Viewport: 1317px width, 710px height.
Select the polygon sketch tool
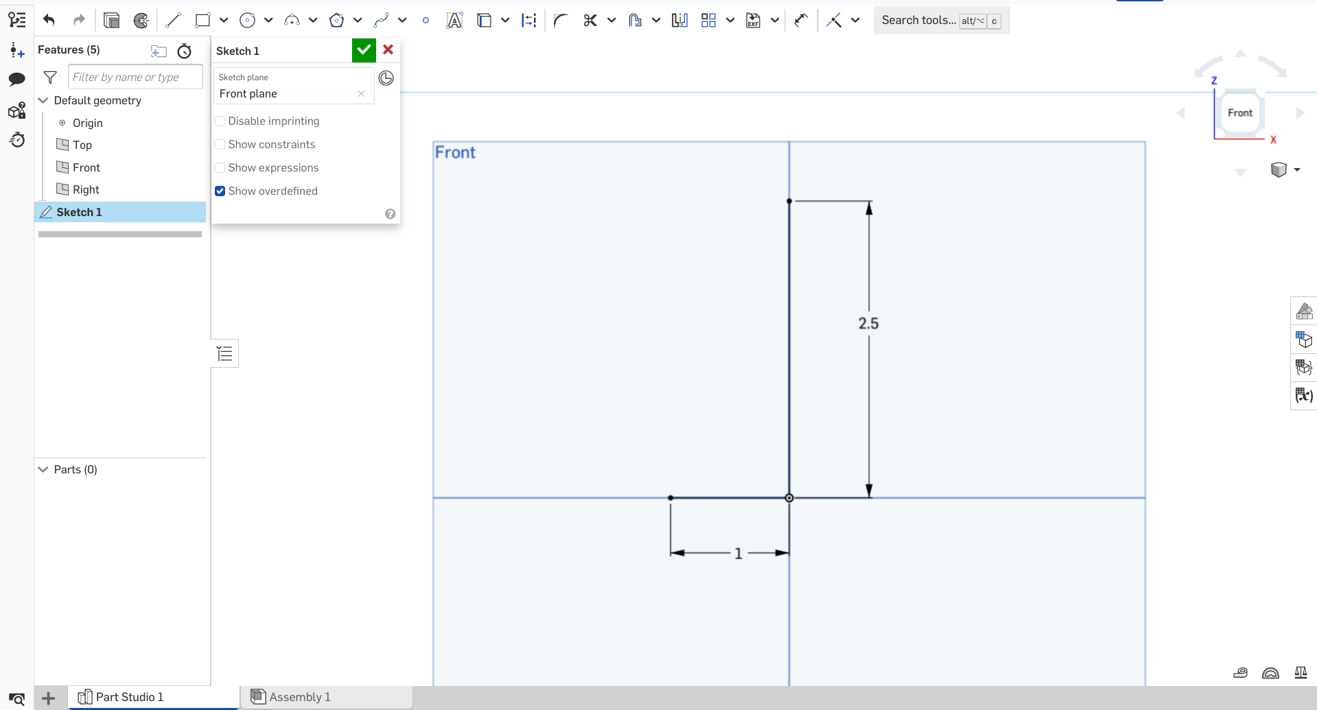[336, 21]
